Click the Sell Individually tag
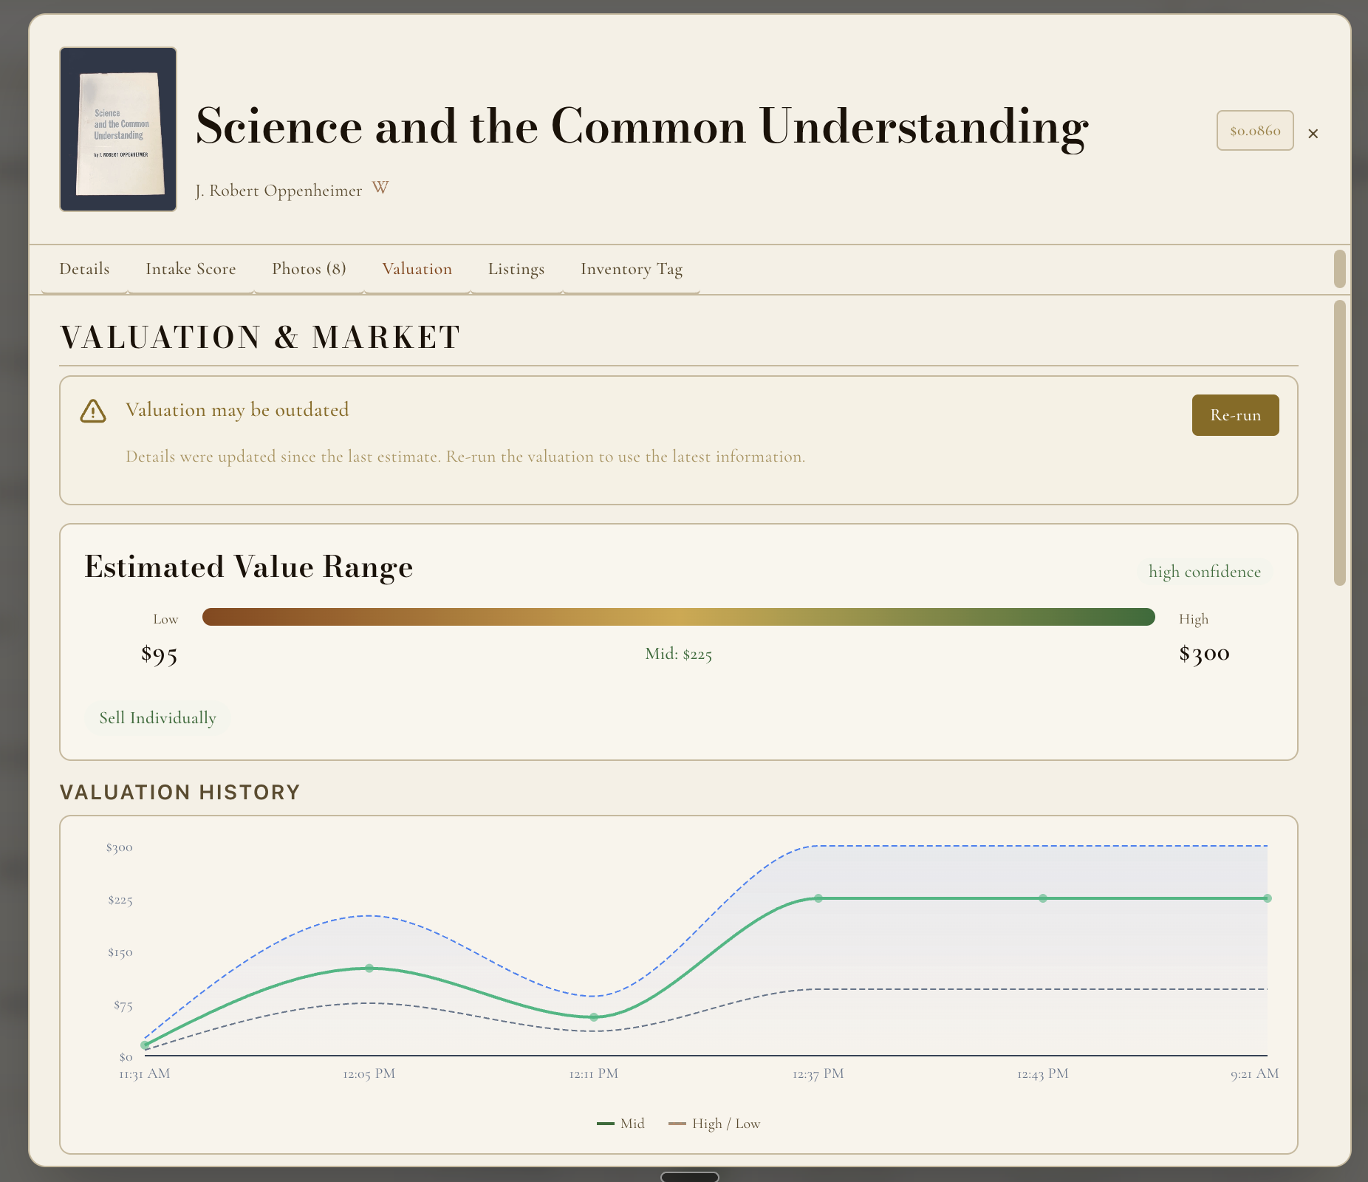The height and width of the screenshot is (1182, 1368). 157,718
